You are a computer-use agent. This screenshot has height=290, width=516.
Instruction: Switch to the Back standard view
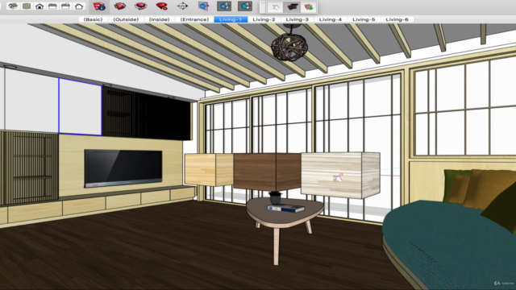66,6
